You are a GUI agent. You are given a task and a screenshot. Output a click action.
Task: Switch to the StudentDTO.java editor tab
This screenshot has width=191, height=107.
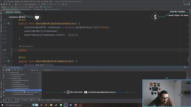click(26, 9)
